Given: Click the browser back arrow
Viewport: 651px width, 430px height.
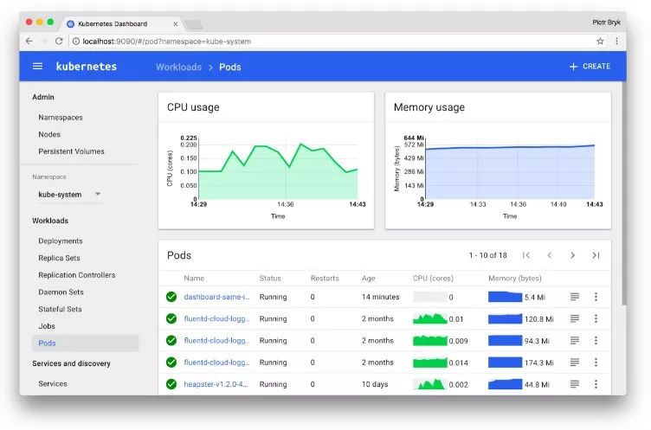Looking at the screenshot, I should coord(29,41).
